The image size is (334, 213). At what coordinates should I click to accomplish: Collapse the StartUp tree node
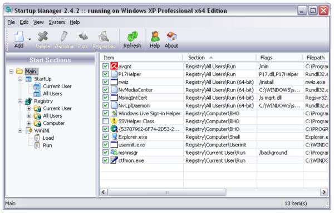(20, 79)
